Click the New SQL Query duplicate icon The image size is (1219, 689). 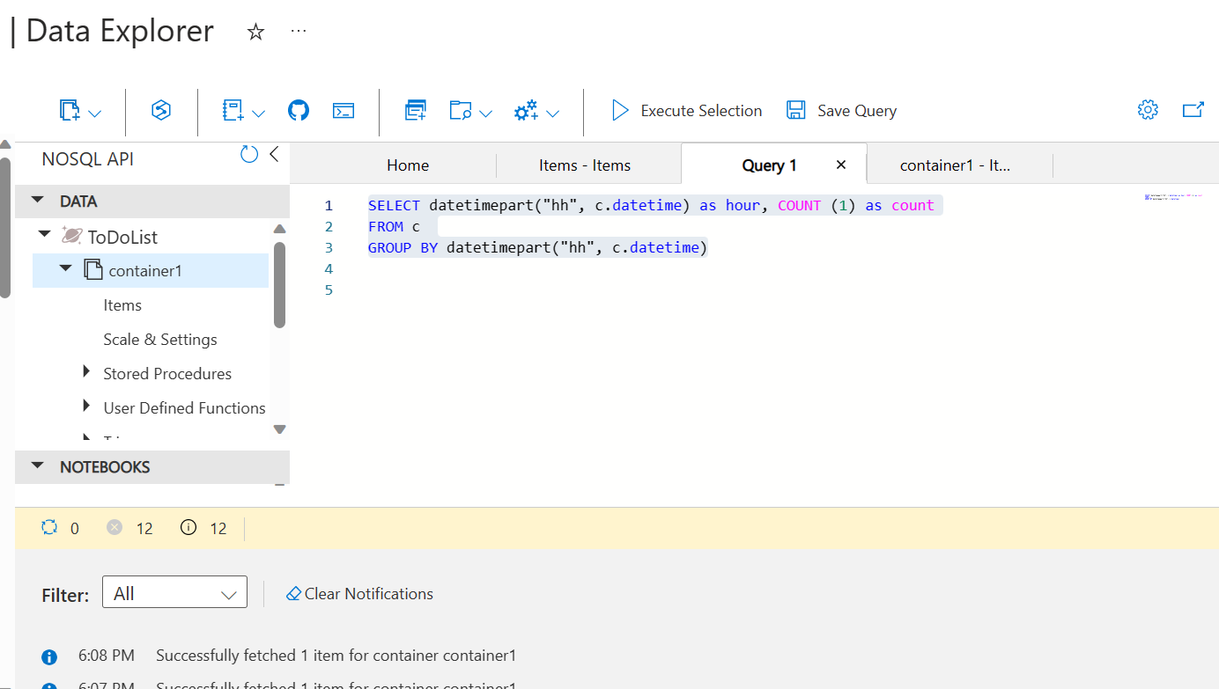pyautogui.click(x=415, y=110)
